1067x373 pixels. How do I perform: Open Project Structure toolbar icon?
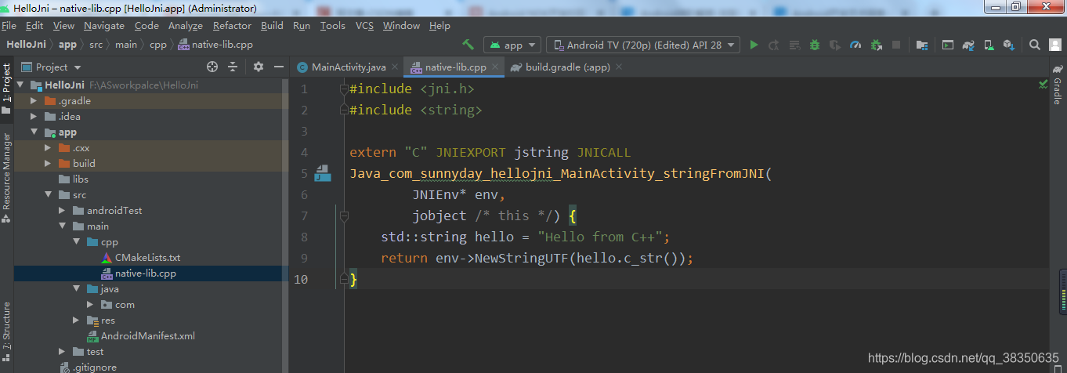tap(922, 45)
